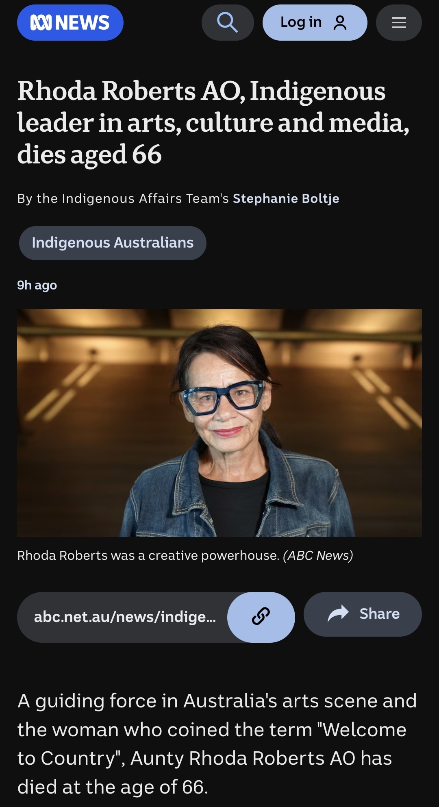Click the word NEWS in the logo
This screenshot has height=807, width=439.
(x=82, y=23)
